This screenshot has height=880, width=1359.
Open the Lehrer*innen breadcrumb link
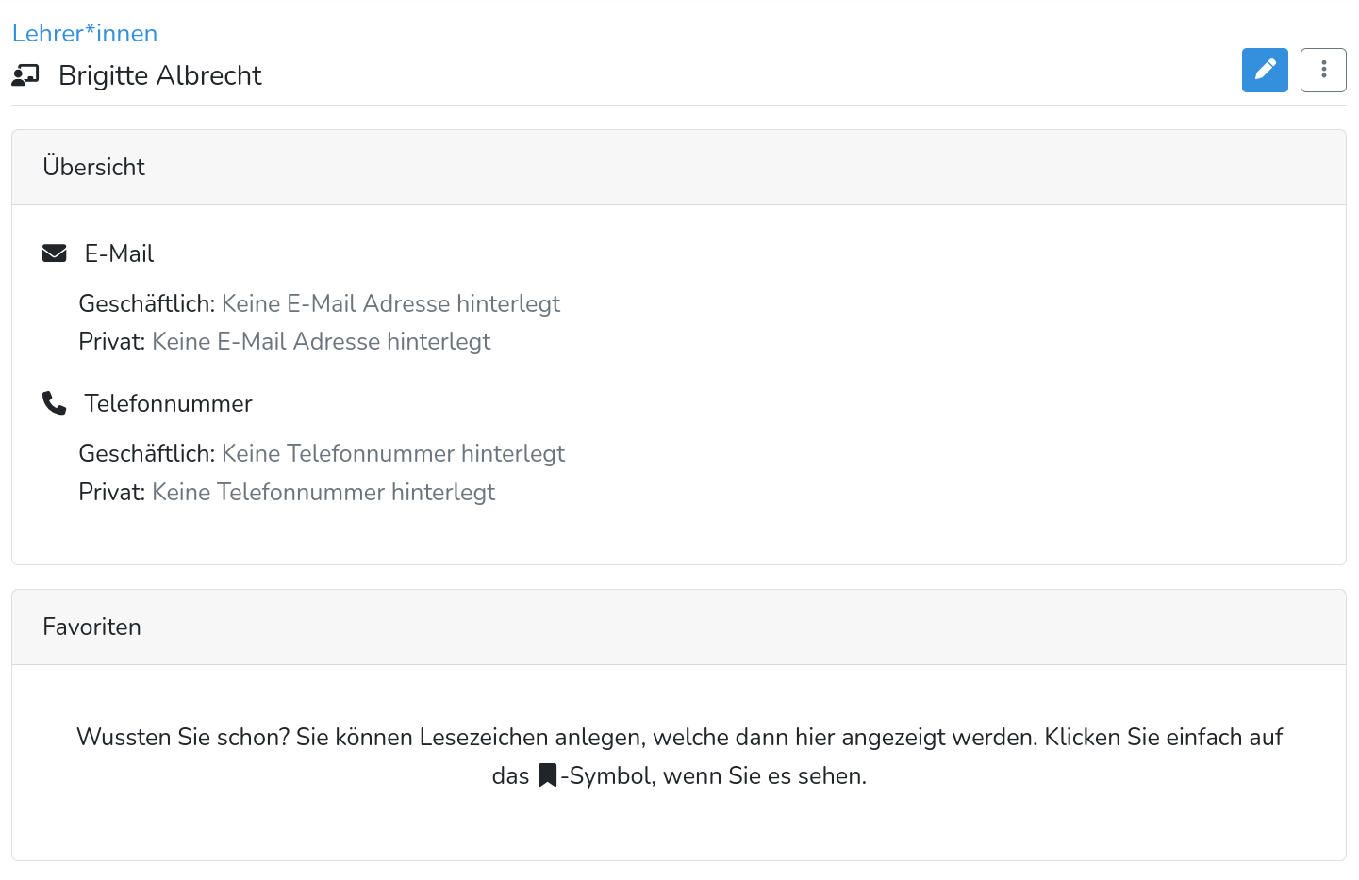[85, 33]
